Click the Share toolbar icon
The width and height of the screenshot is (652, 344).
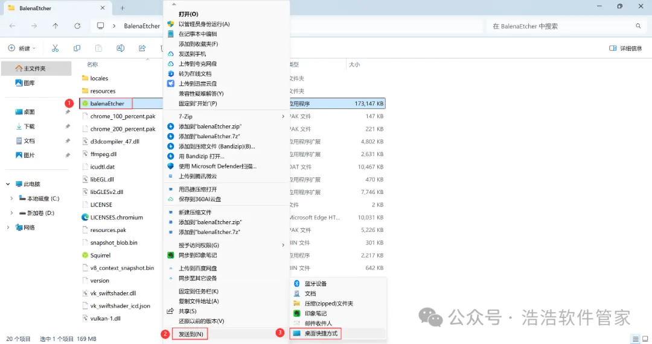[x=142, y=48]
